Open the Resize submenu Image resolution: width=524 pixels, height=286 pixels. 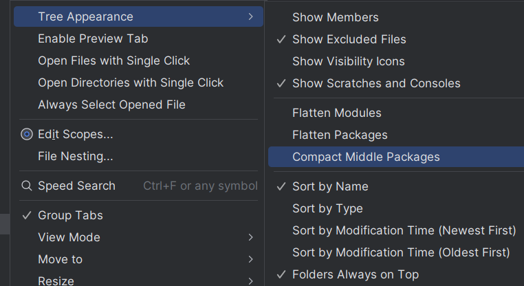56,280
